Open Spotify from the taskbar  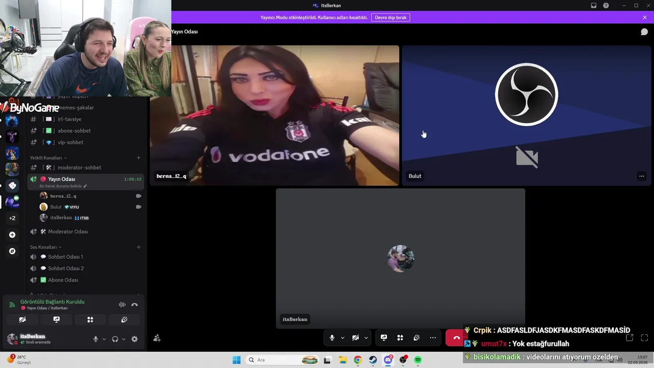pyautogui.click(x=418, y=360)
